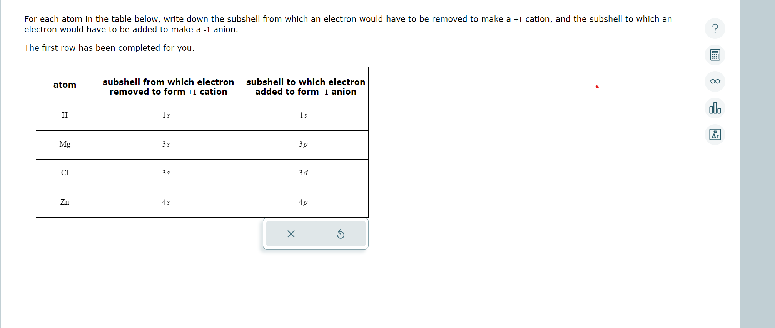Click the X button to clear answers

[x=291, y=234]
